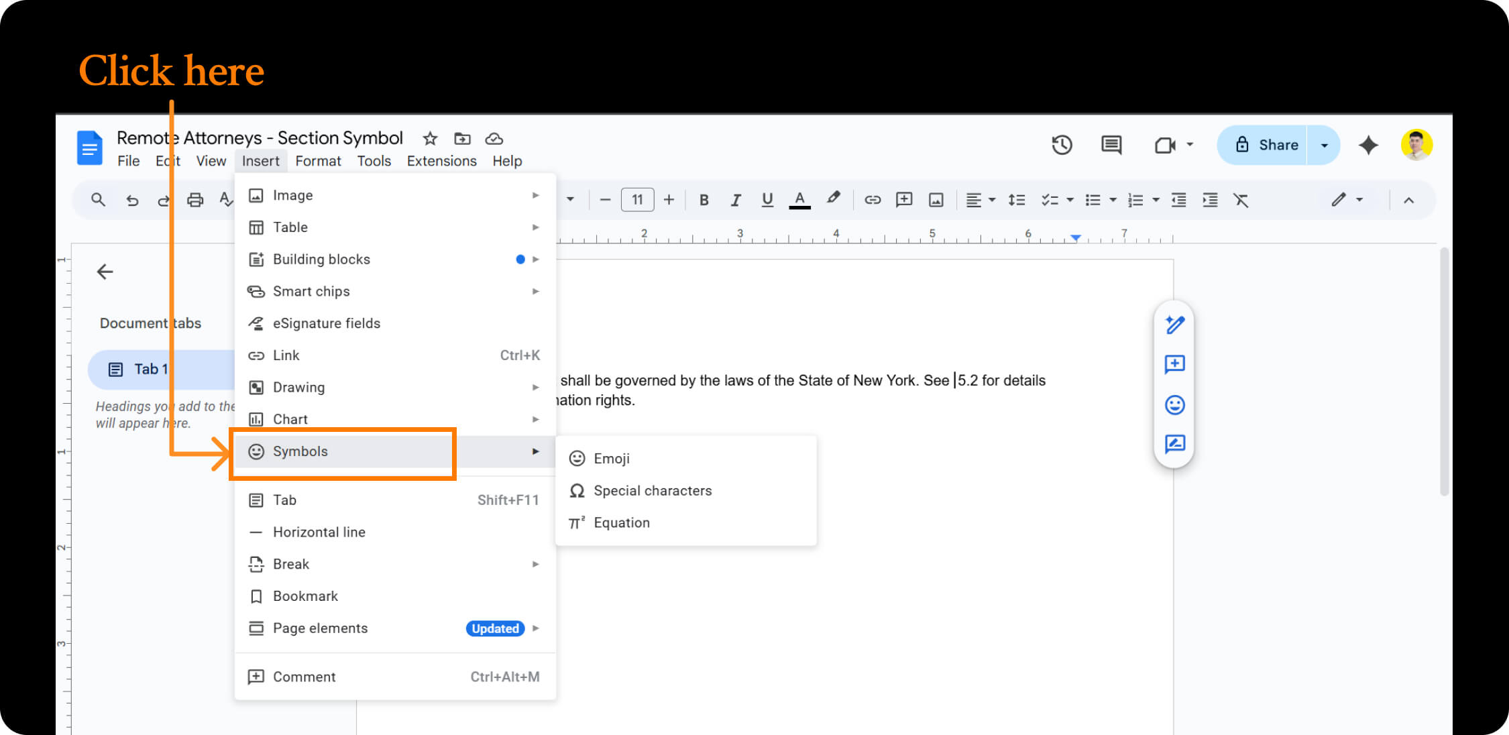Decrease the paragraph indent

[x=1178, y=200]
